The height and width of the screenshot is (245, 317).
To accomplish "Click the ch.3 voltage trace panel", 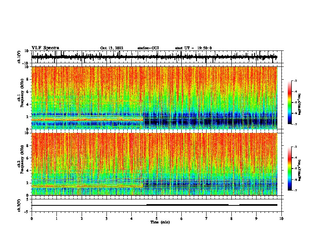I will (156, 205).
